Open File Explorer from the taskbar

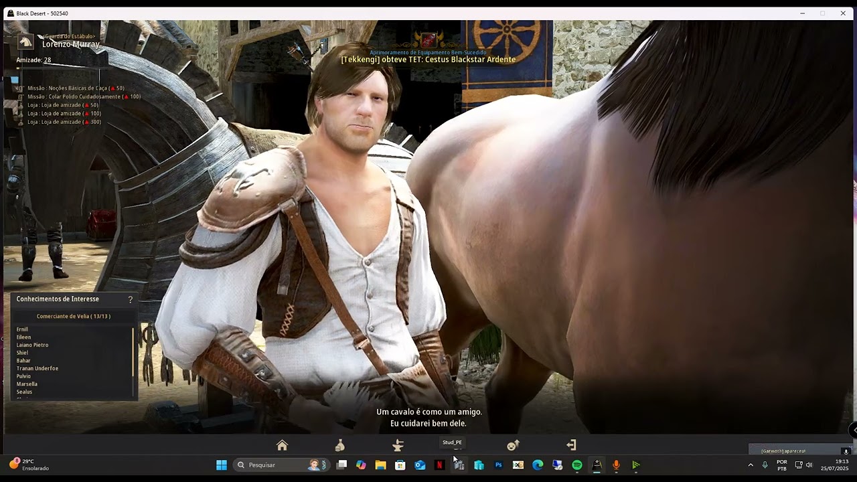tap(380, 465)
